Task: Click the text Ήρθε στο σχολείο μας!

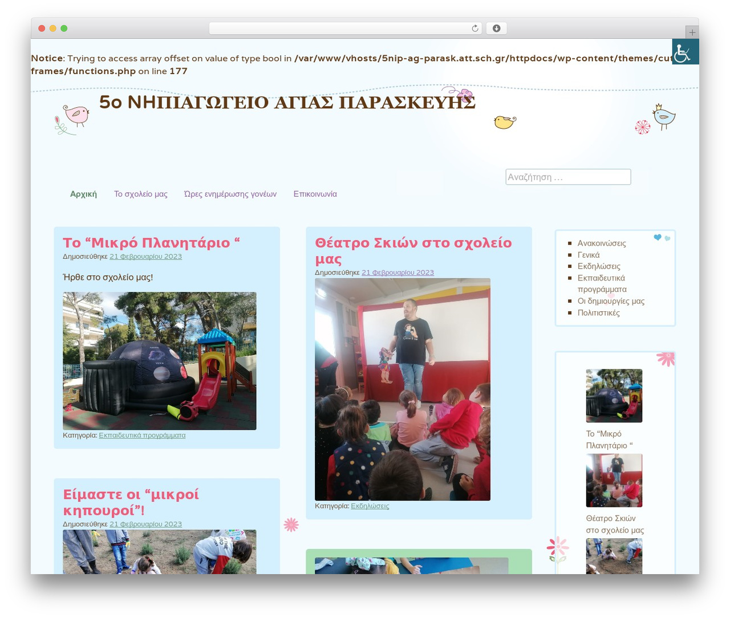Action: coord(108,277)
